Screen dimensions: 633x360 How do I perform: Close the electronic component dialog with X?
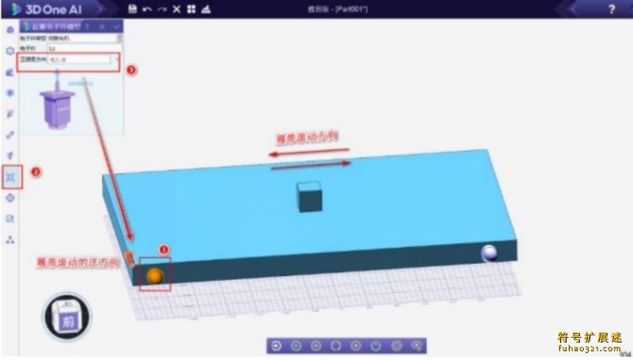click(x=102, y=27)
